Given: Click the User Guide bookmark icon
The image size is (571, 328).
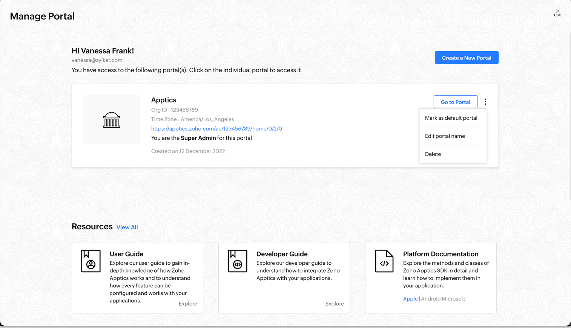Looking at the screenshot, I should coord(91,261).
